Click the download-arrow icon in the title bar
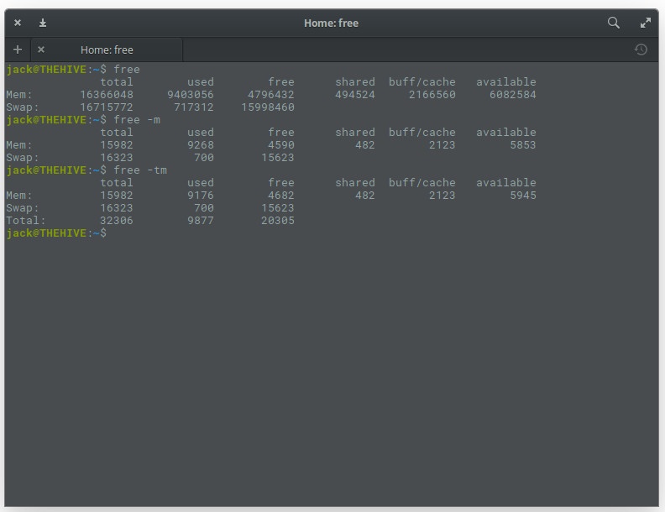Viewport: 665px width, 512px height. pos(43,23)
